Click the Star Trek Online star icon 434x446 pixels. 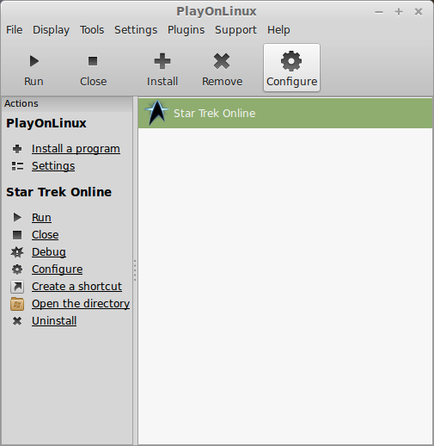[156, 113]
